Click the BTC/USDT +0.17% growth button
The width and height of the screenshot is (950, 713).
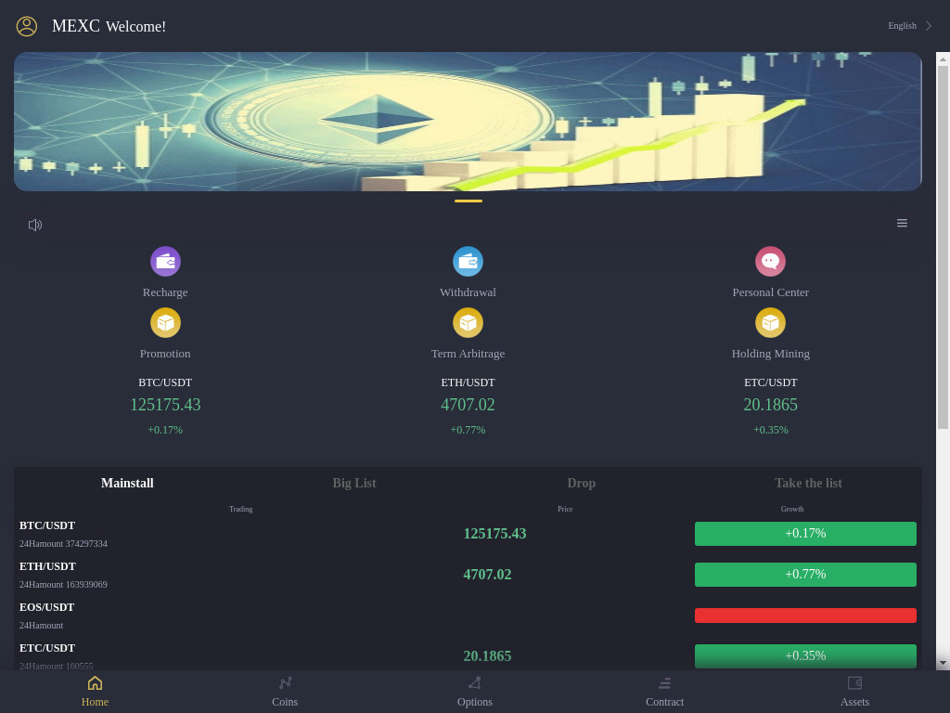point(805,534)
